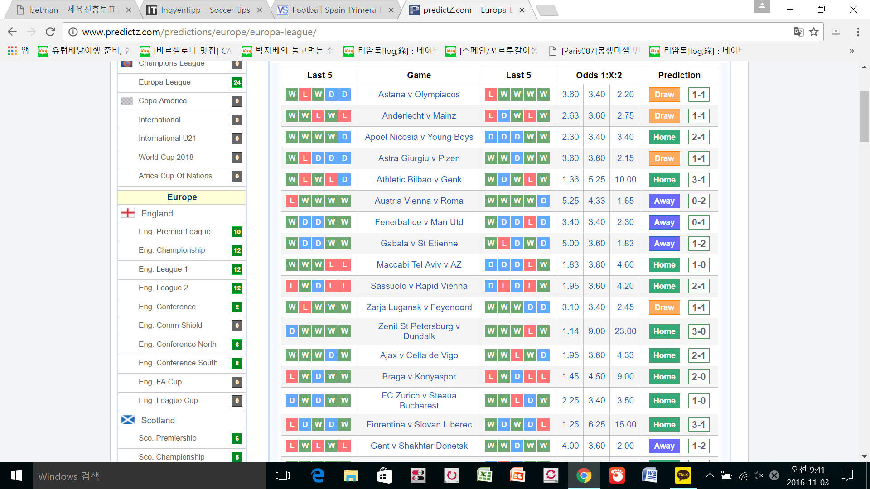Open Word from the taskbar
This screenshot has height=489, width=870.
650,475
